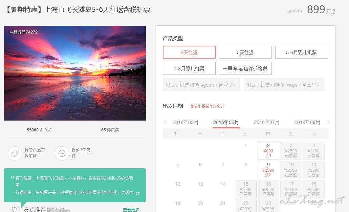Screen dimensions: 349x212
Task: Click sold-out June 4 at ¥2190
Action: (x=314, y=151)
